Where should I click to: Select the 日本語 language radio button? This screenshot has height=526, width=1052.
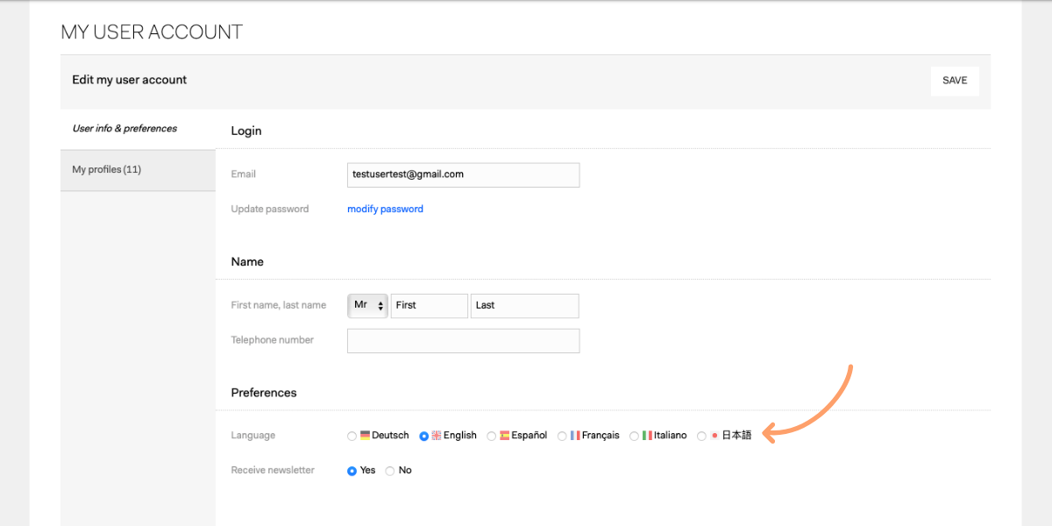click(x=701, y=436)
